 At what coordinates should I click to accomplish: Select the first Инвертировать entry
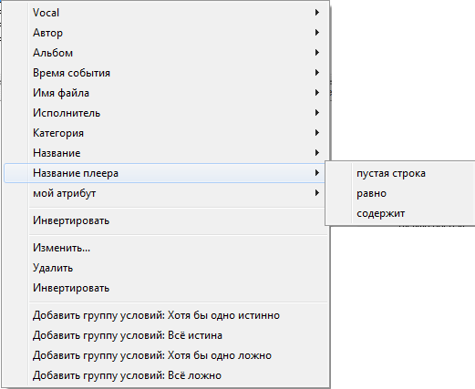tap(166, 220)
